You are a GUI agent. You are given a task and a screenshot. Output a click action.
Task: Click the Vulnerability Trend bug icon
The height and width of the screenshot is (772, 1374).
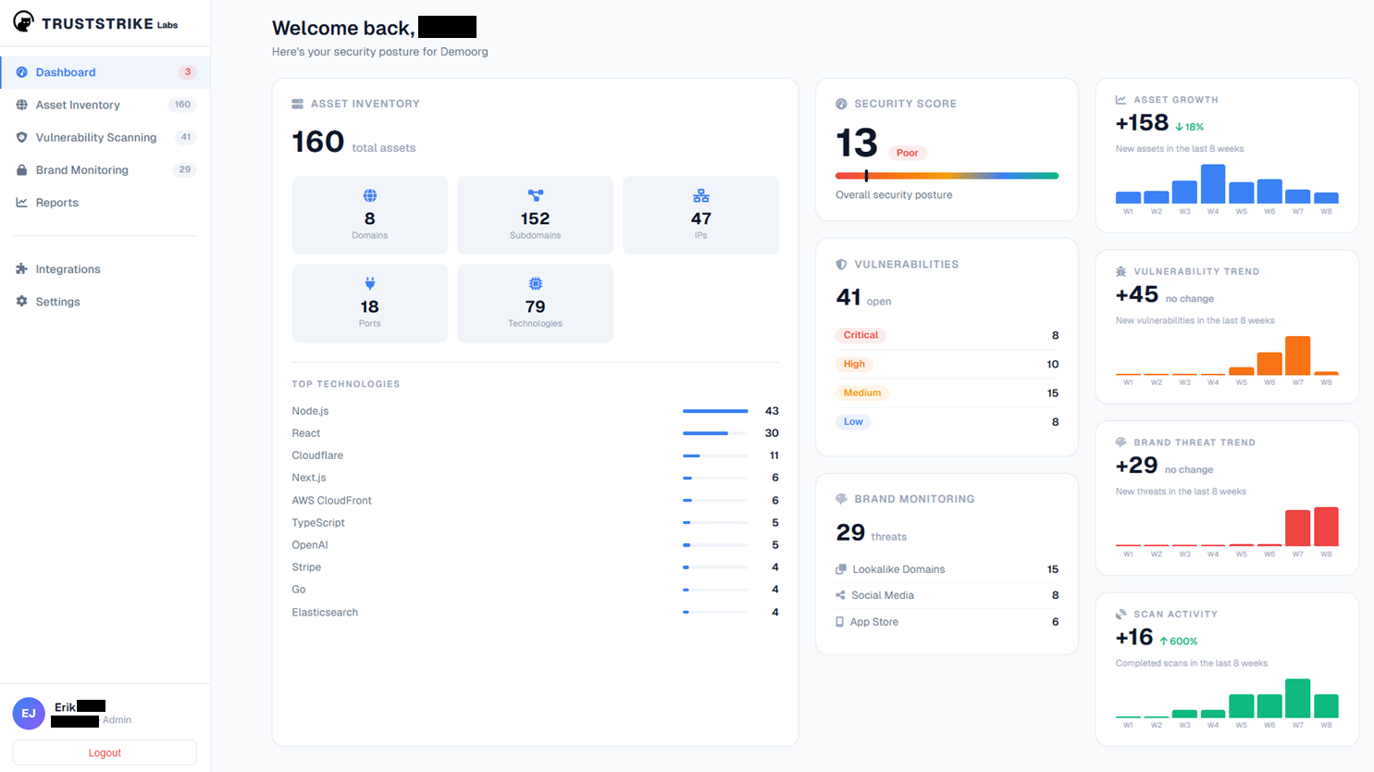pyautogui.click(x=1120, y=271)
